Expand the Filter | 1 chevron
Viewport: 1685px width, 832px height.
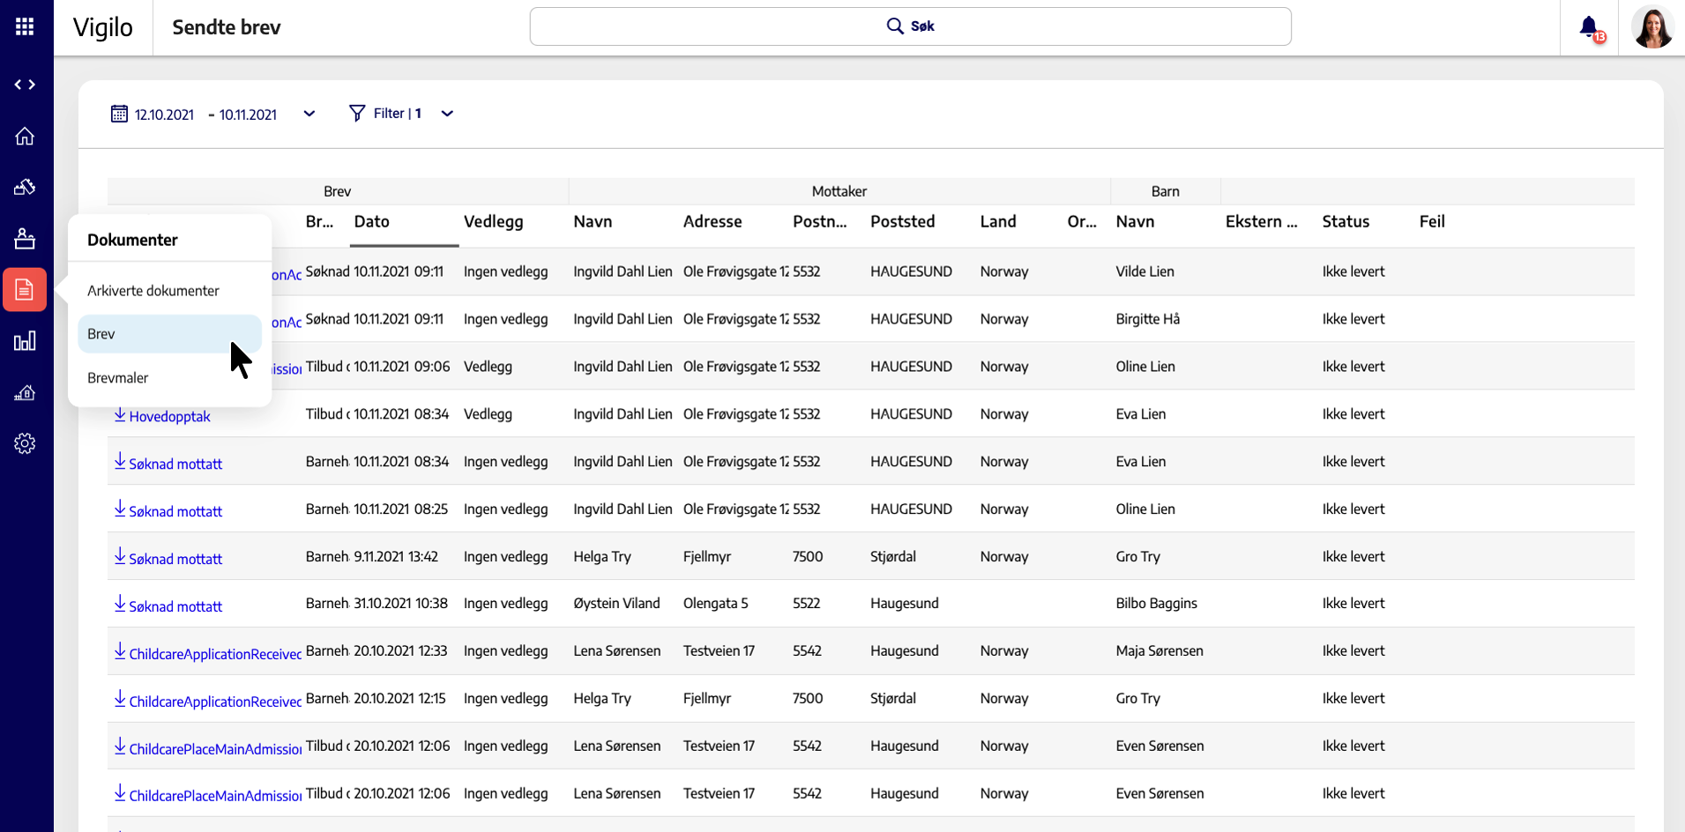pos(447,114)
